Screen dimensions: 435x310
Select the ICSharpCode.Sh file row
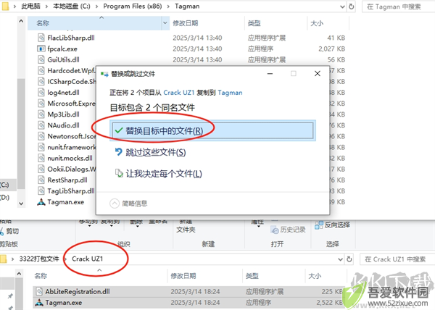[67, 81]
